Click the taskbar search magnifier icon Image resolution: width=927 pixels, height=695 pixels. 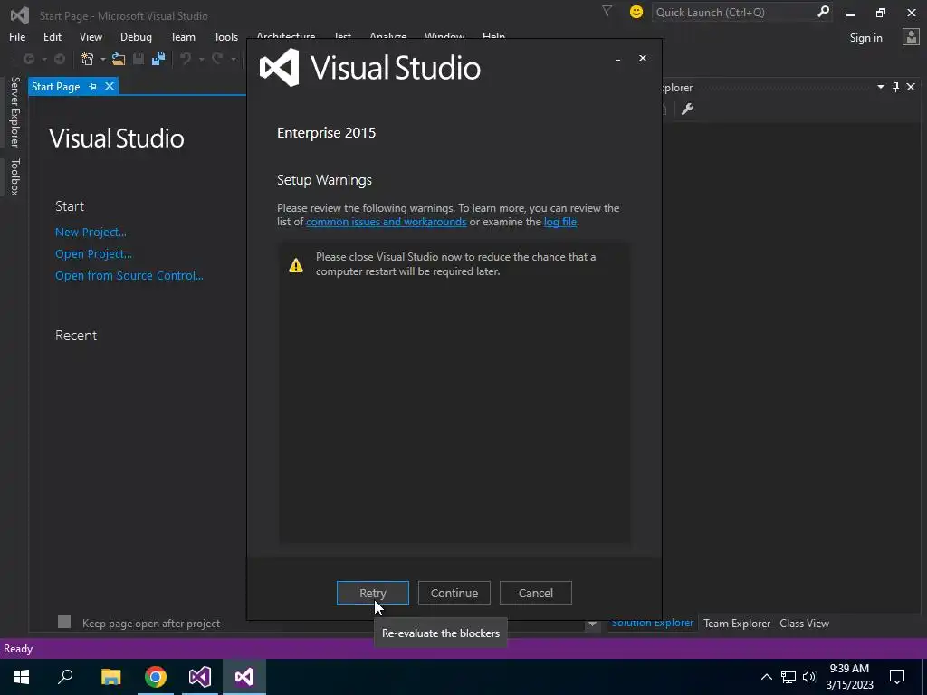click(65, 677)
